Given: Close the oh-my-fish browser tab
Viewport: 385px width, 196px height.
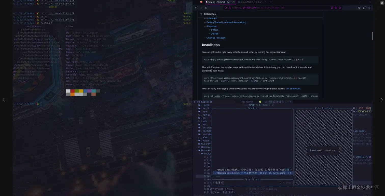Looking at the screenshot, I should click(x=234, y=2).
